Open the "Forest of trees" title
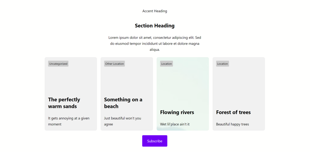The height and width of the screenshot is (152, 310). [233, 112]
